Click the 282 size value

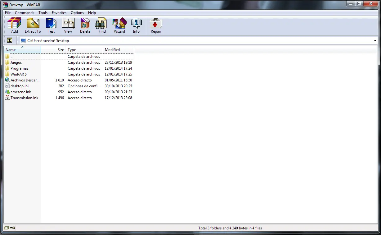(x=61, y=86)
